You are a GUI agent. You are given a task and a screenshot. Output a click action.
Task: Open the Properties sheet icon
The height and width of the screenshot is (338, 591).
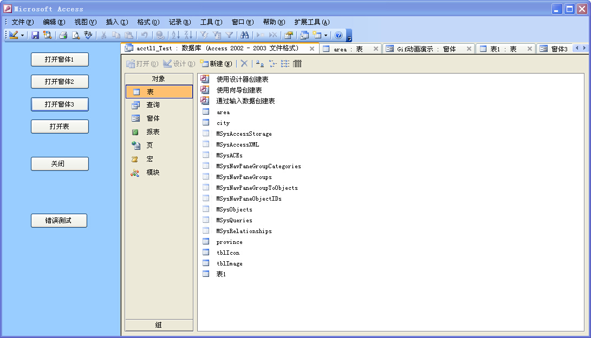pyautogui.click(x=289, y=35)
